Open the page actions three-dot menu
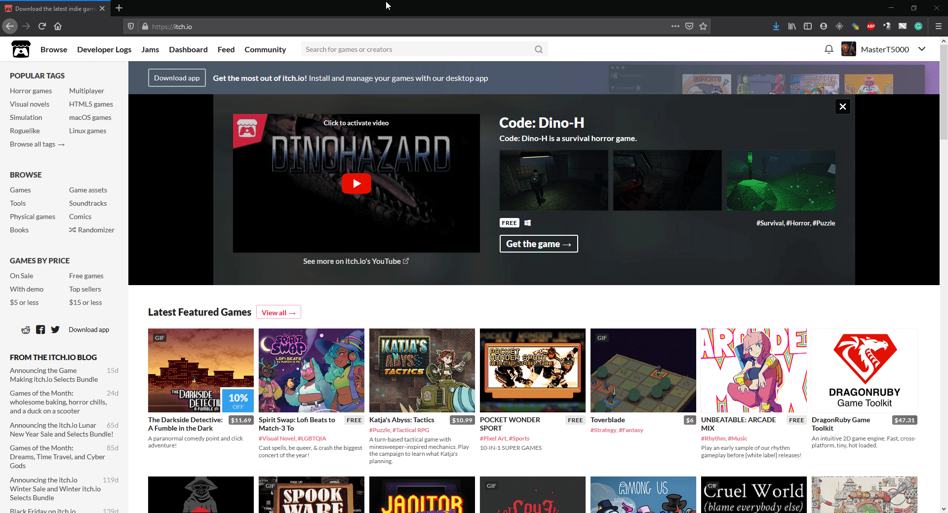Image resolution: width=948 pixels, height=513 pixels. 675,26
